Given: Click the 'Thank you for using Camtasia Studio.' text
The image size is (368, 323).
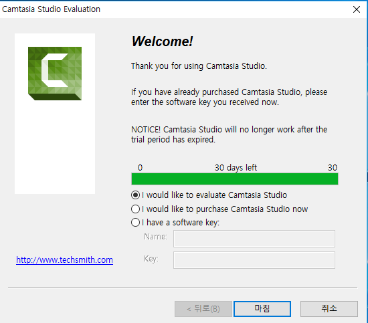Looking at the screenshot, I should click(x=199, y=66).
